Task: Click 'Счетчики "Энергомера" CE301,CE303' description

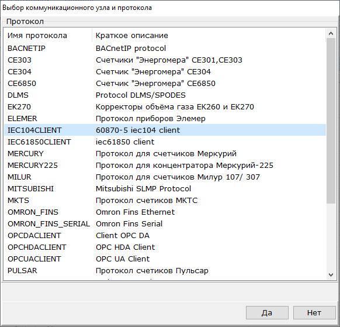Action: pyautogui.click(x=169, y=60)
